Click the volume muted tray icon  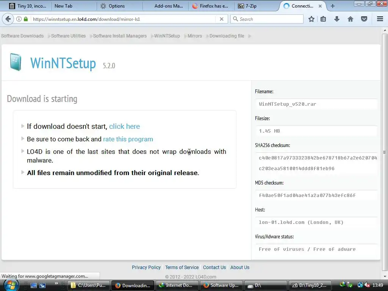pyautogui.click(x=367, y=285)
